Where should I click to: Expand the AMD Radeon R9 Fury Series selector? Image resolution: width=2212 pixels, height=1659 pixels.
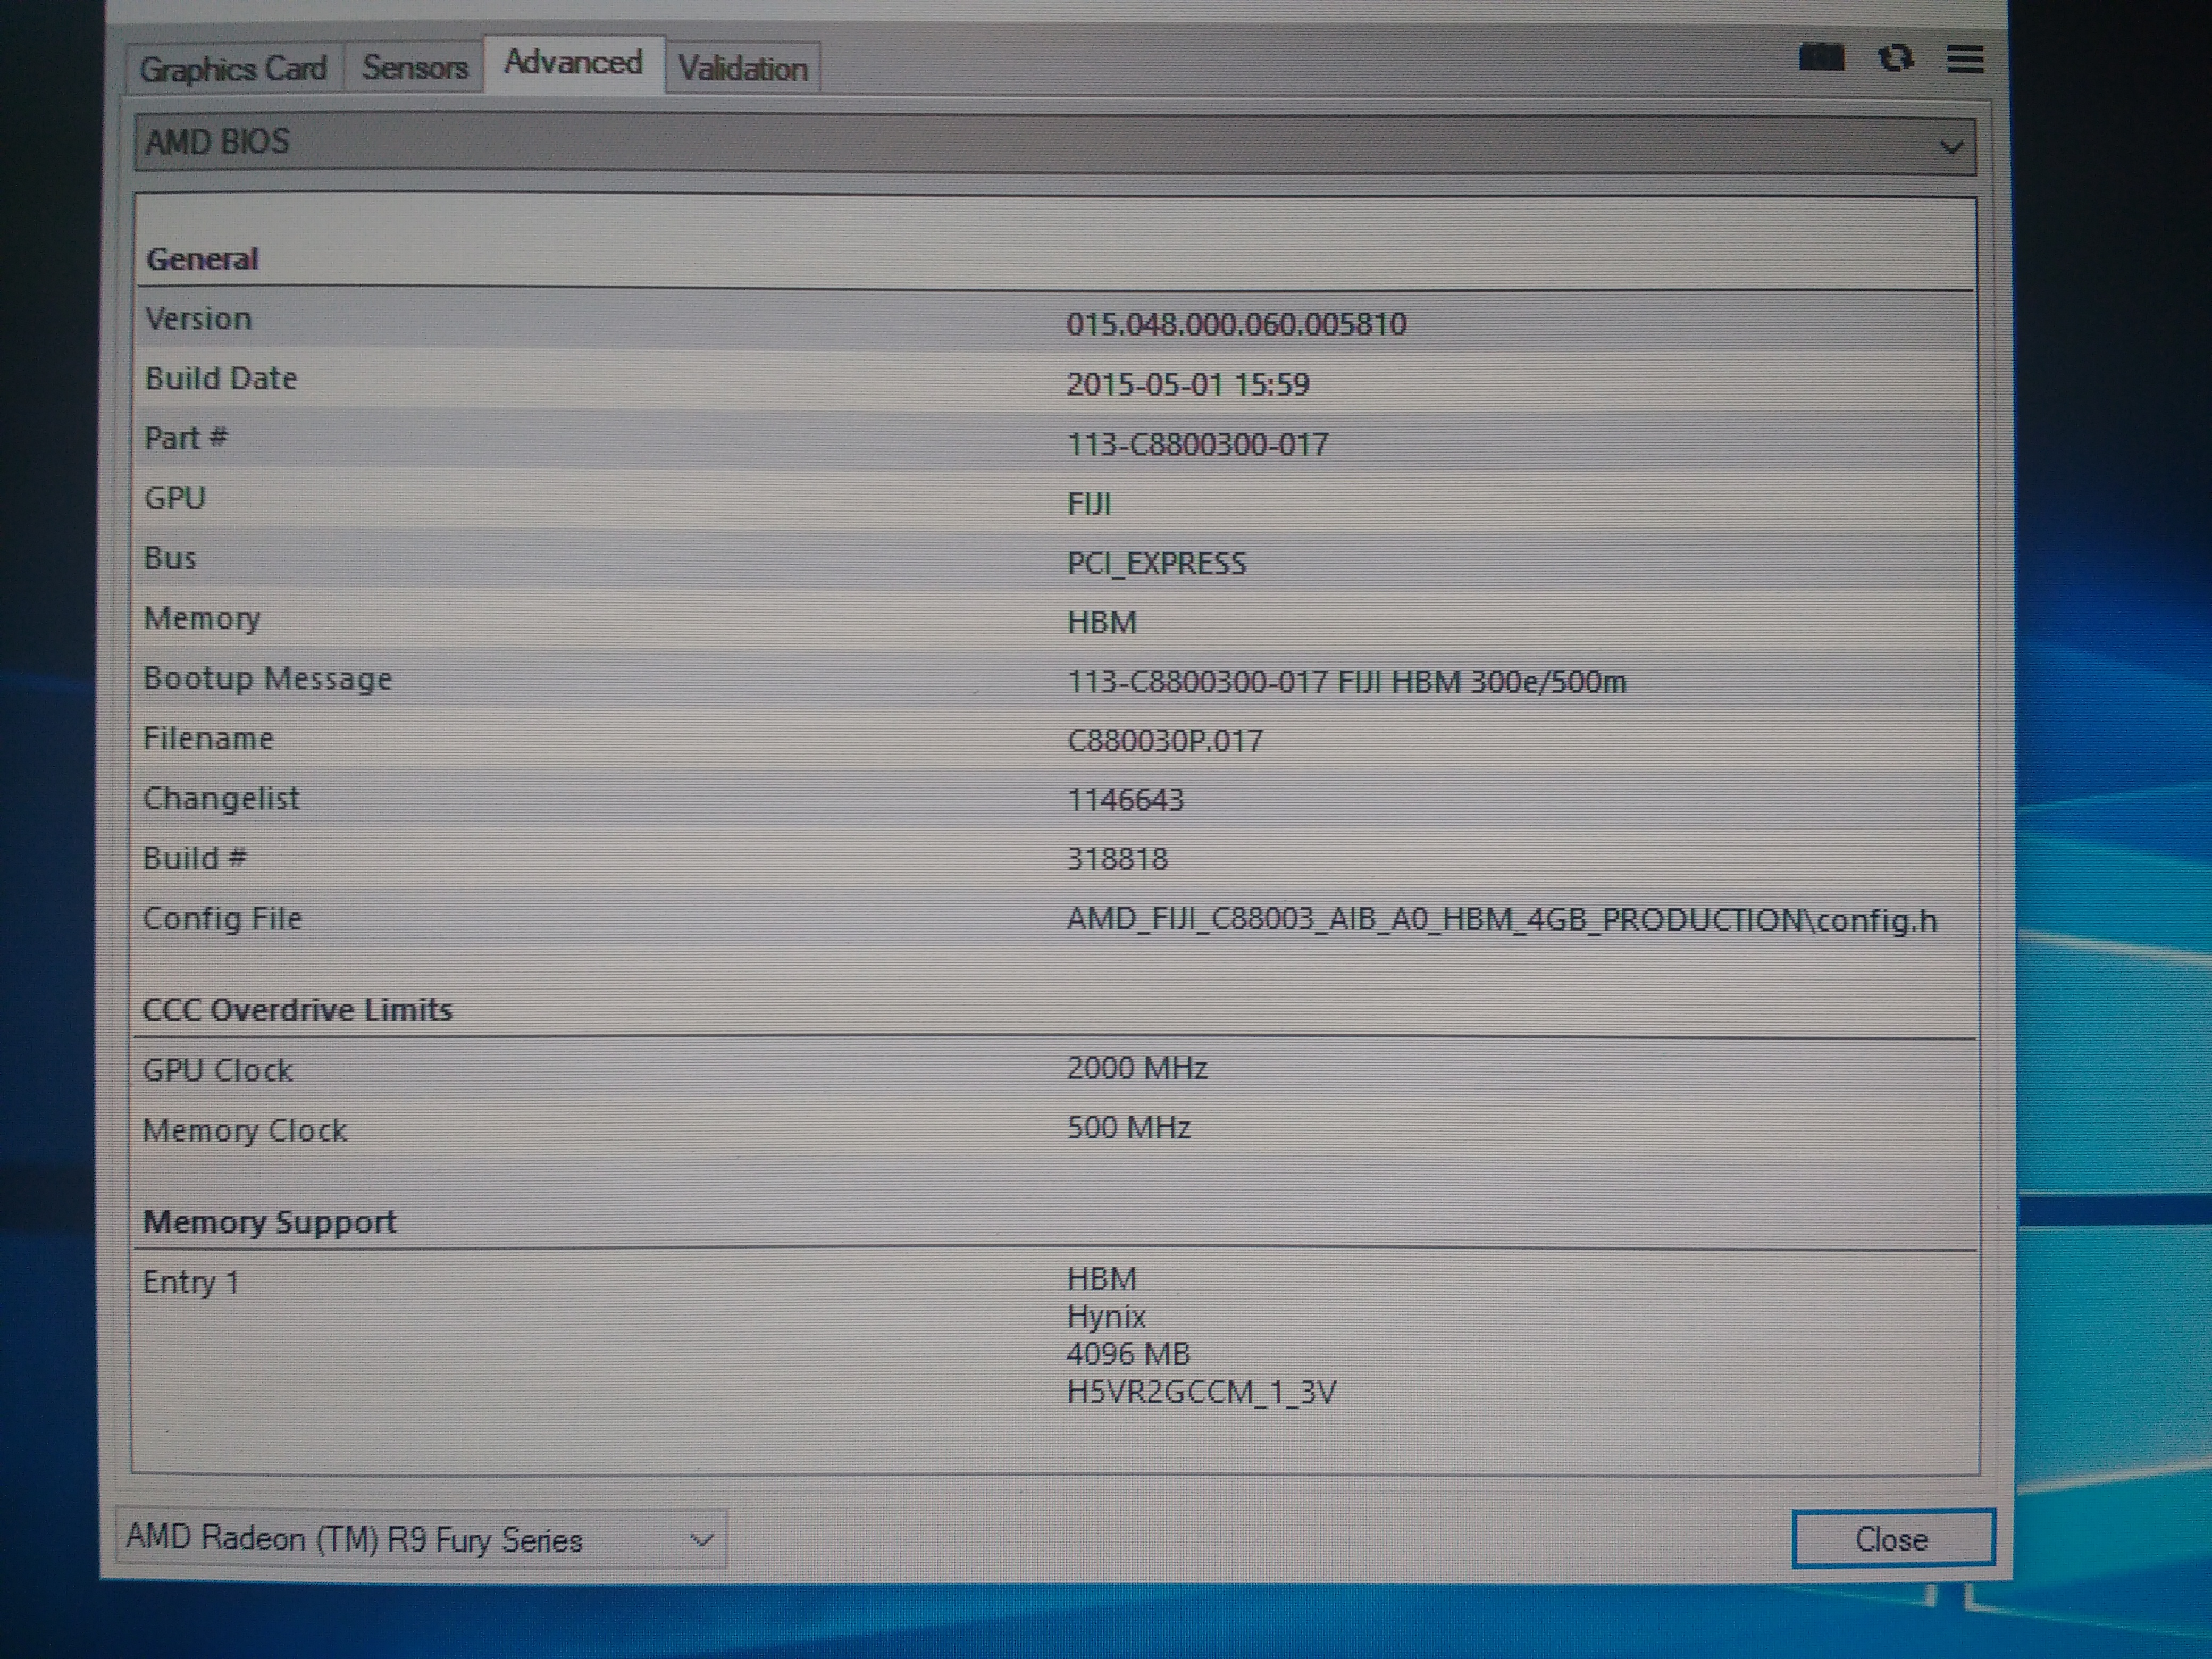pos(421,1538)
